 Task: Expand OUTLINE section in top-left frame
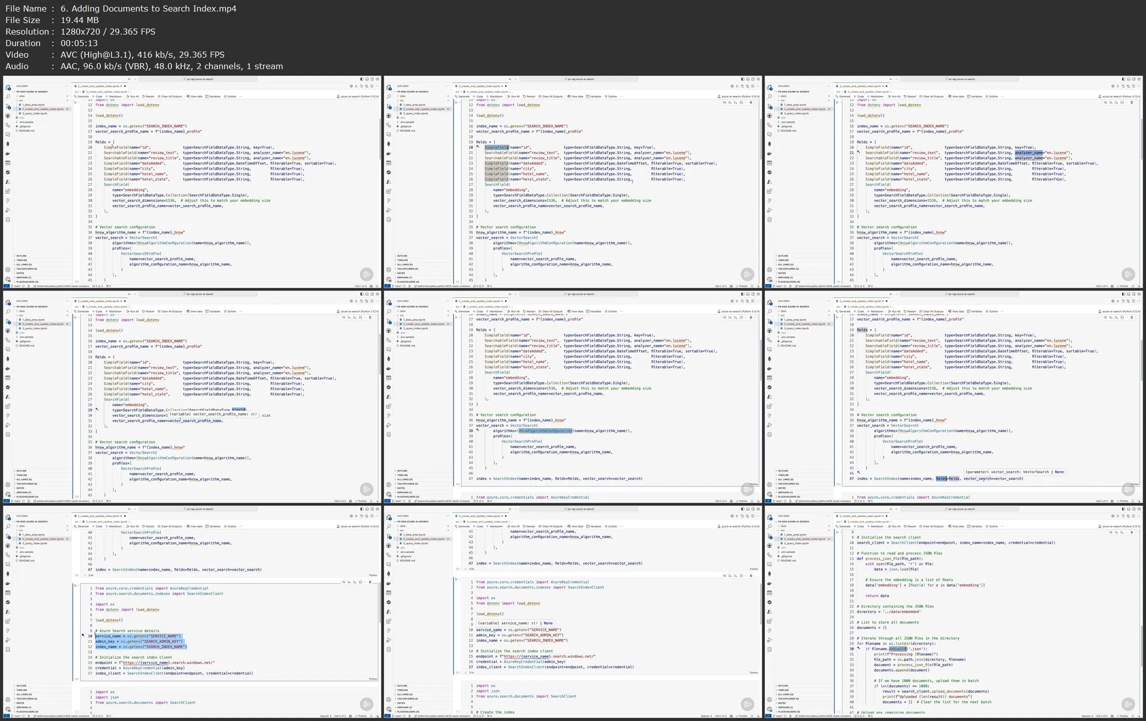tap(43, 256)
